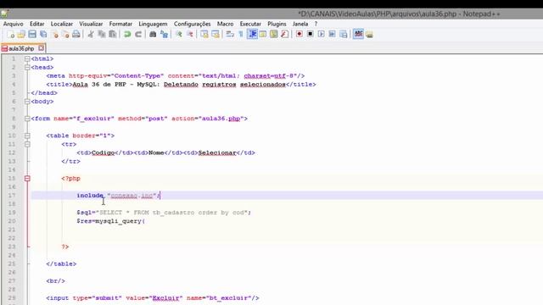Screen dimensions: 543x305
Task: Click the Stop recording square icon
Action: tap(311, 34)
